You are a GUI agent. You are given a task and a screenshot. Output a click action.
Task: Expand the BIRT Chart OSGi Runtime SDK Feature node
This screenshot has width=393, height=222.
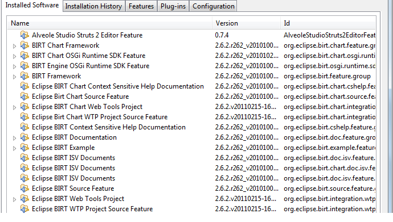pos(14,56)
